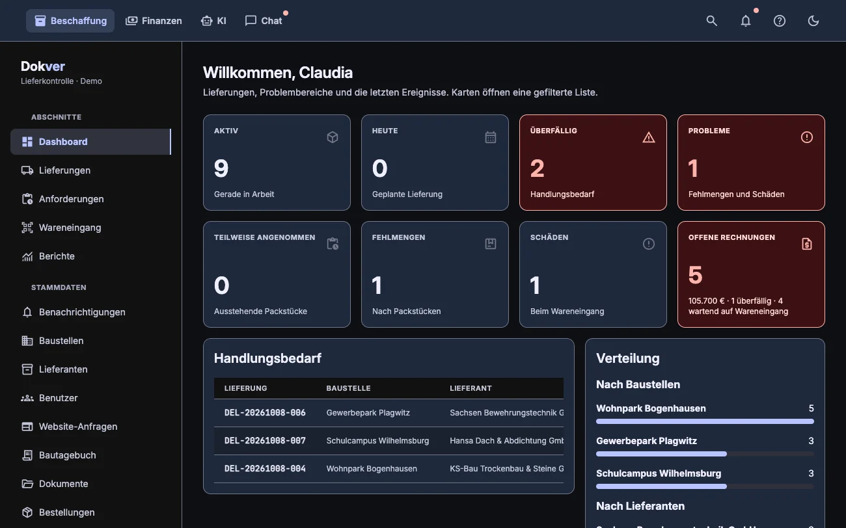Open the Offene Rechnungen card

[751, 274]
